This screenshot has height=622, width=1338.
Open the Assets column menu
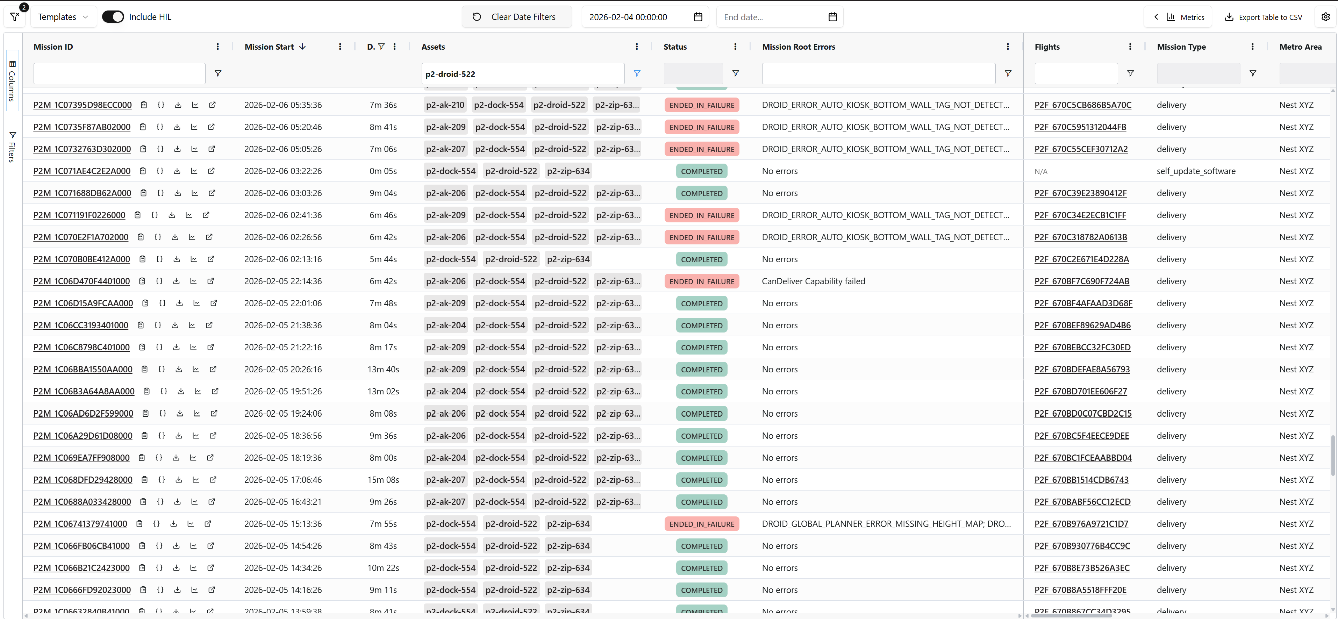tap(637, 47)
